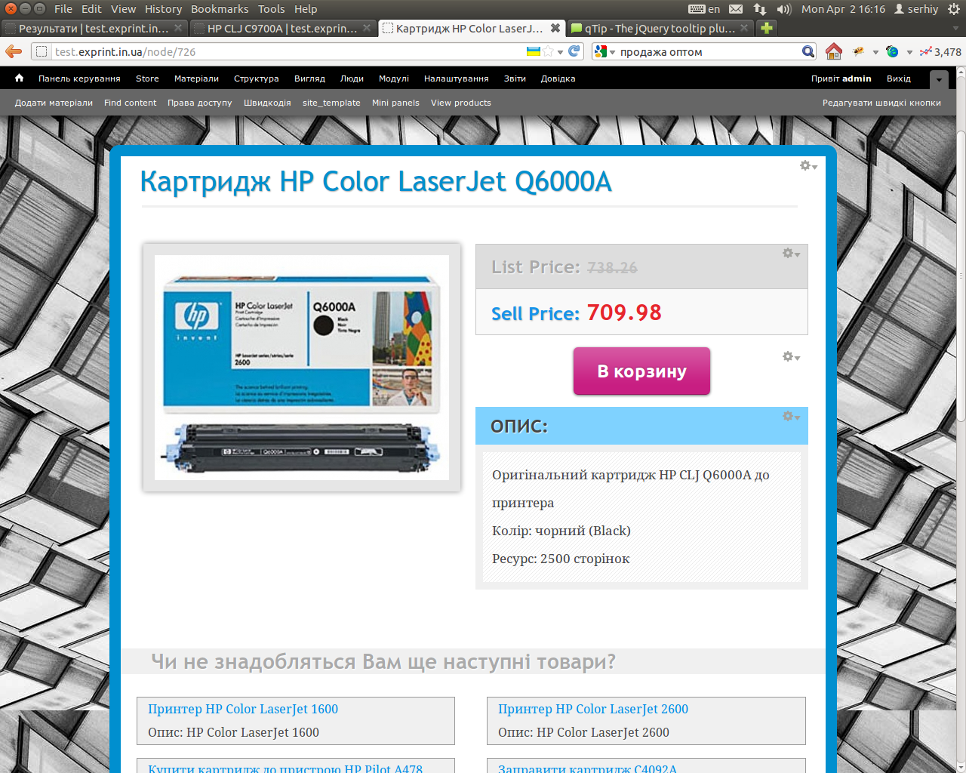Open the serhiy user menu
This screenshot has width=966, height=773.
tap(916, 9)
